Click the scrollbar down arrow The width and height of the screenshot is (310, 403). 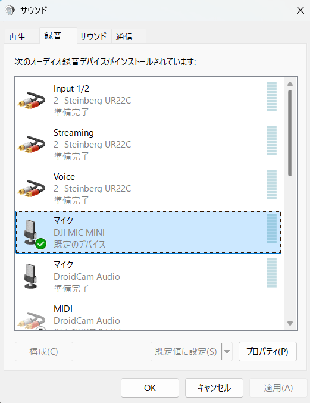[x=290, y=324]
